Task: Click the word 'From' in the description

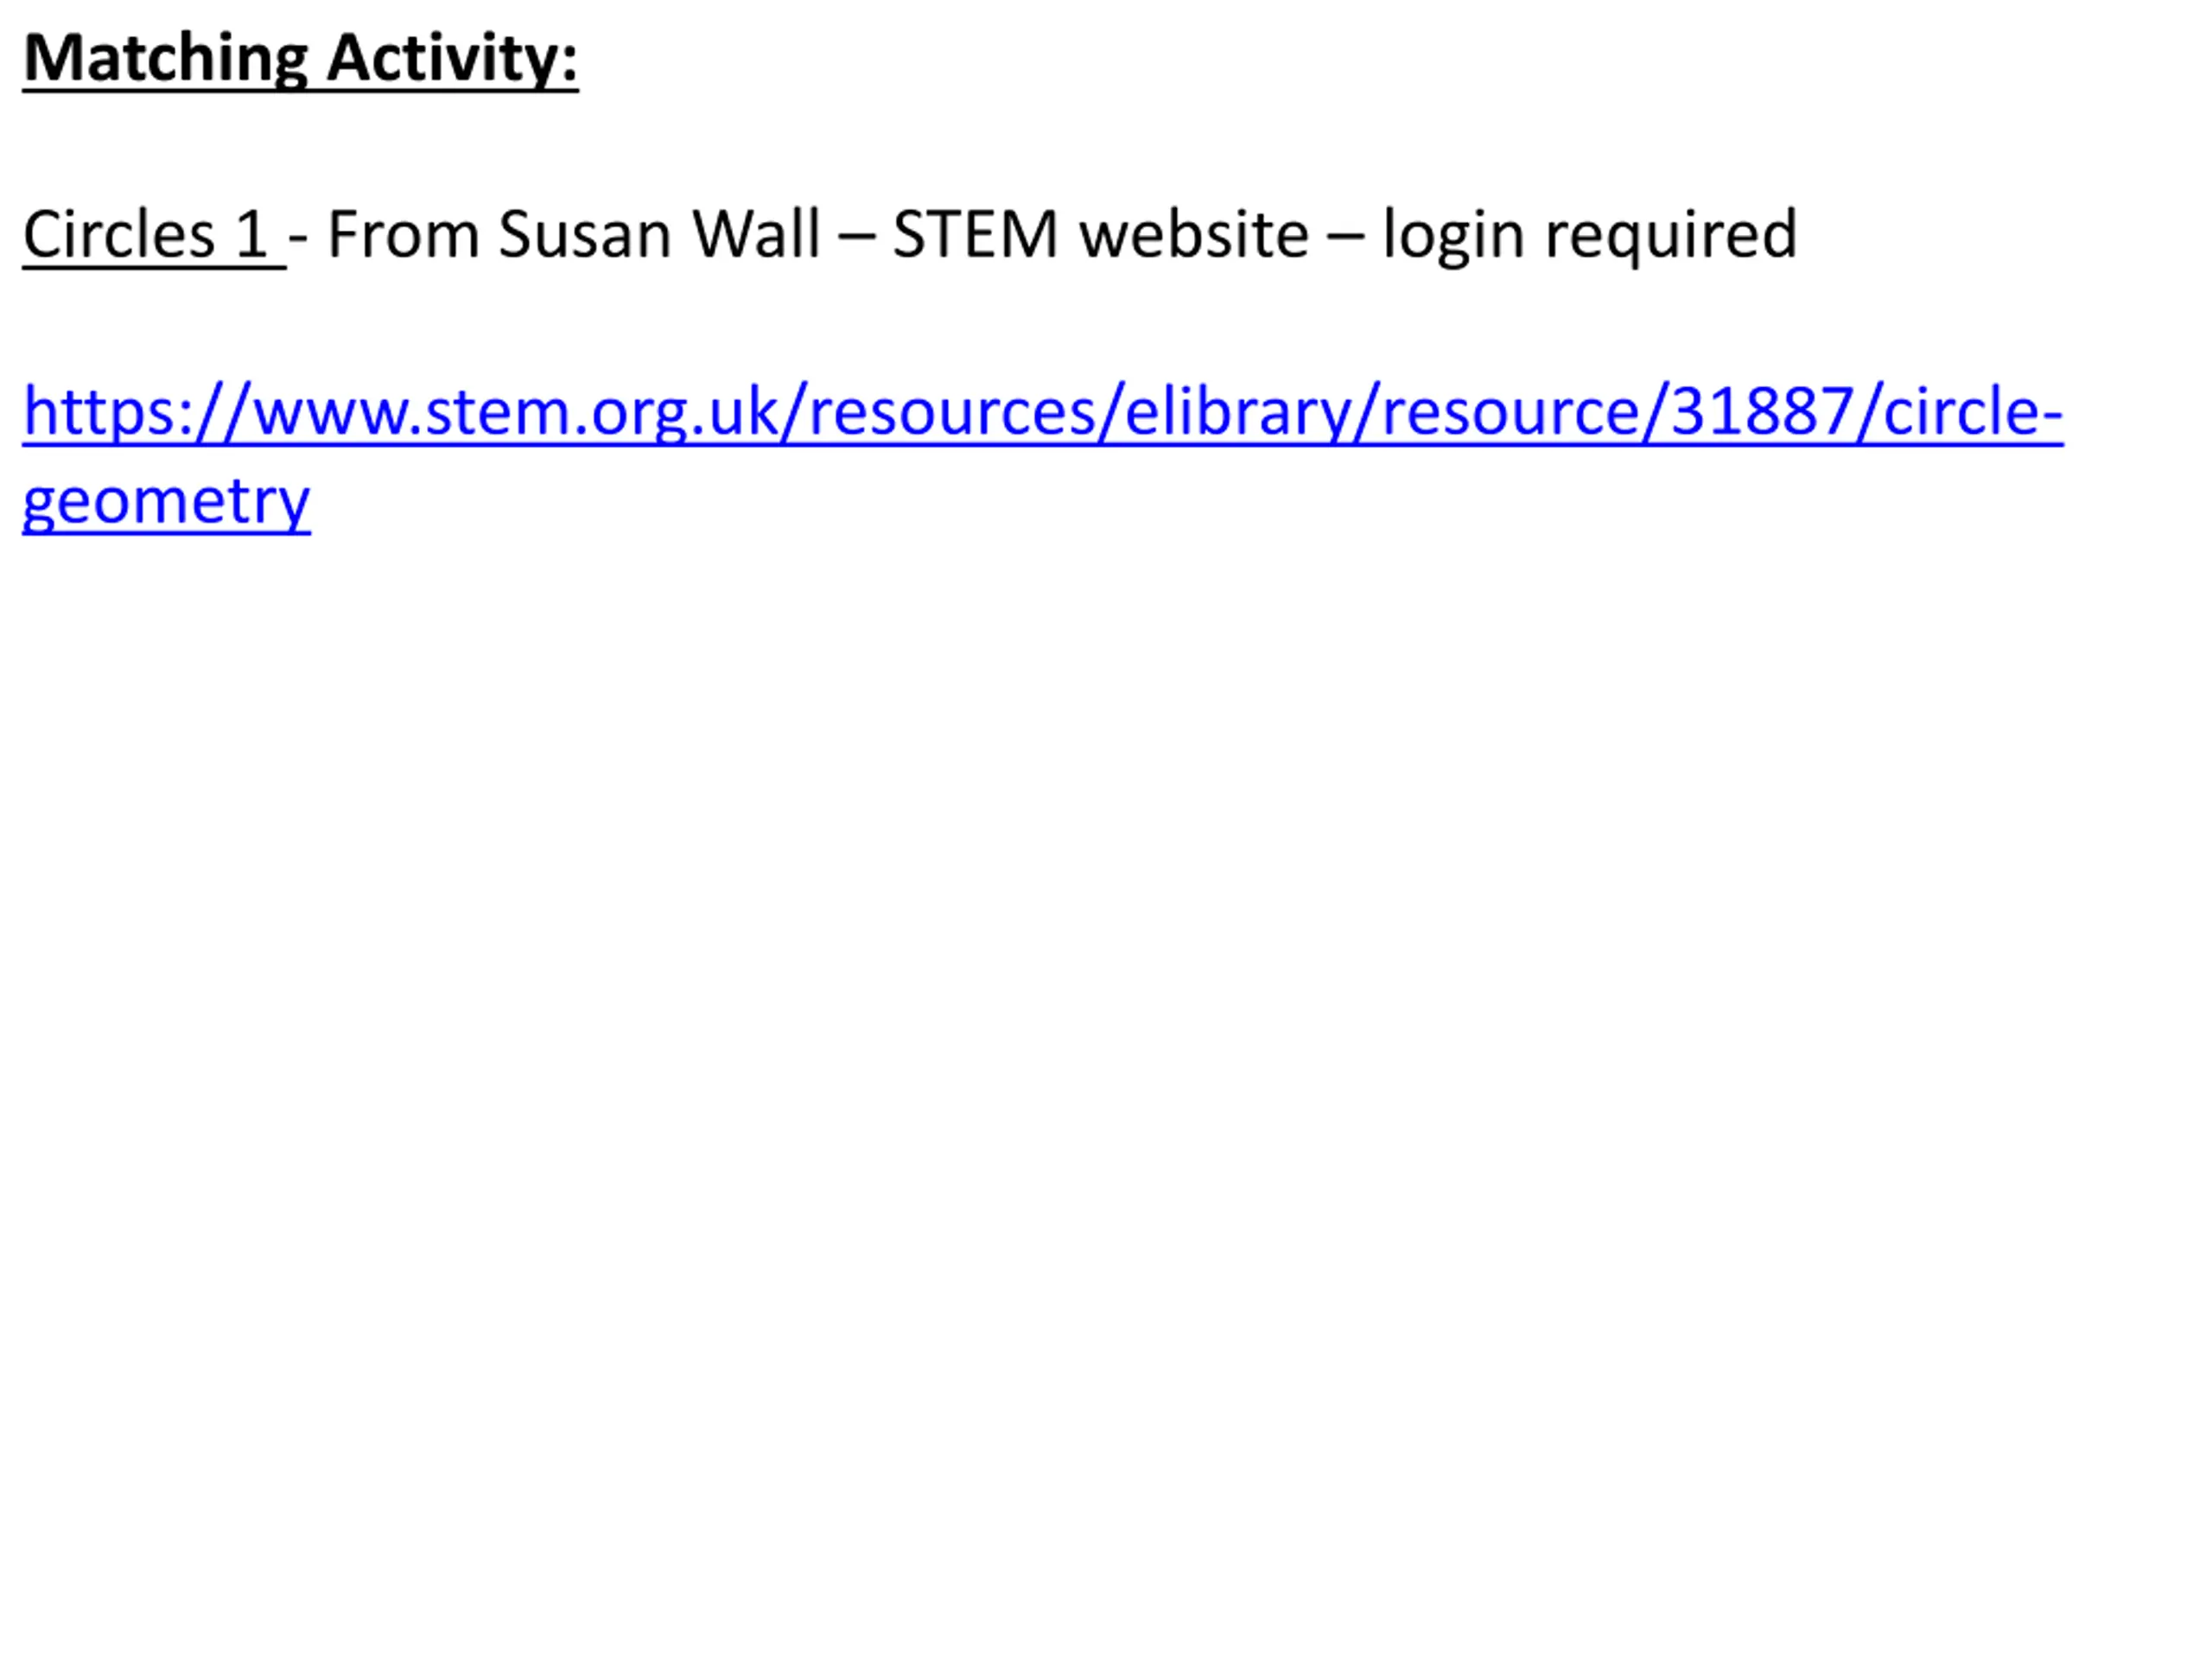Action: [x=403, y=235]
